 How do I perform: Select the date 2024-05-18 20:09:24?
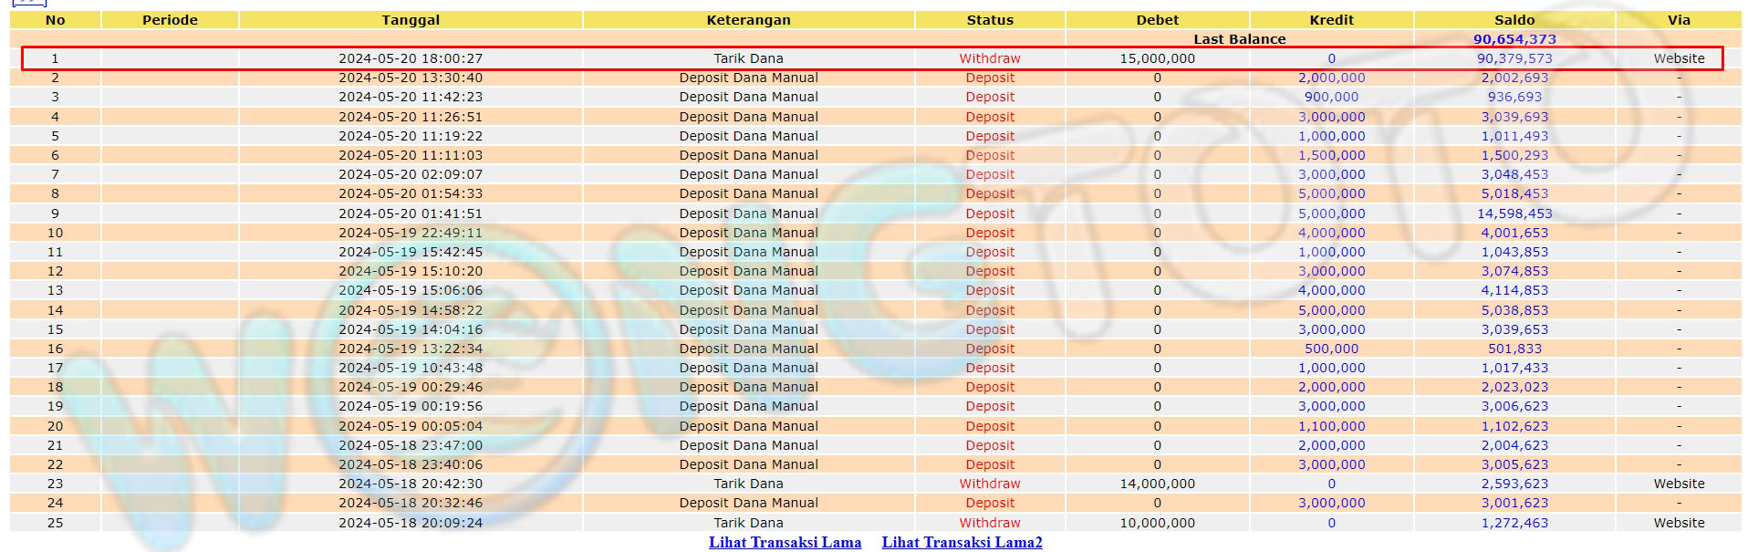(x=411, y=523)
